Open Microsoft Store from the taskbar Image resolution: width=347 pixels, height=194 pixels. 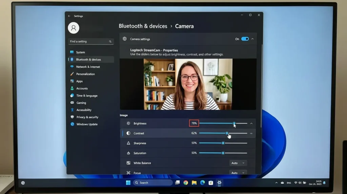(211, 183)
